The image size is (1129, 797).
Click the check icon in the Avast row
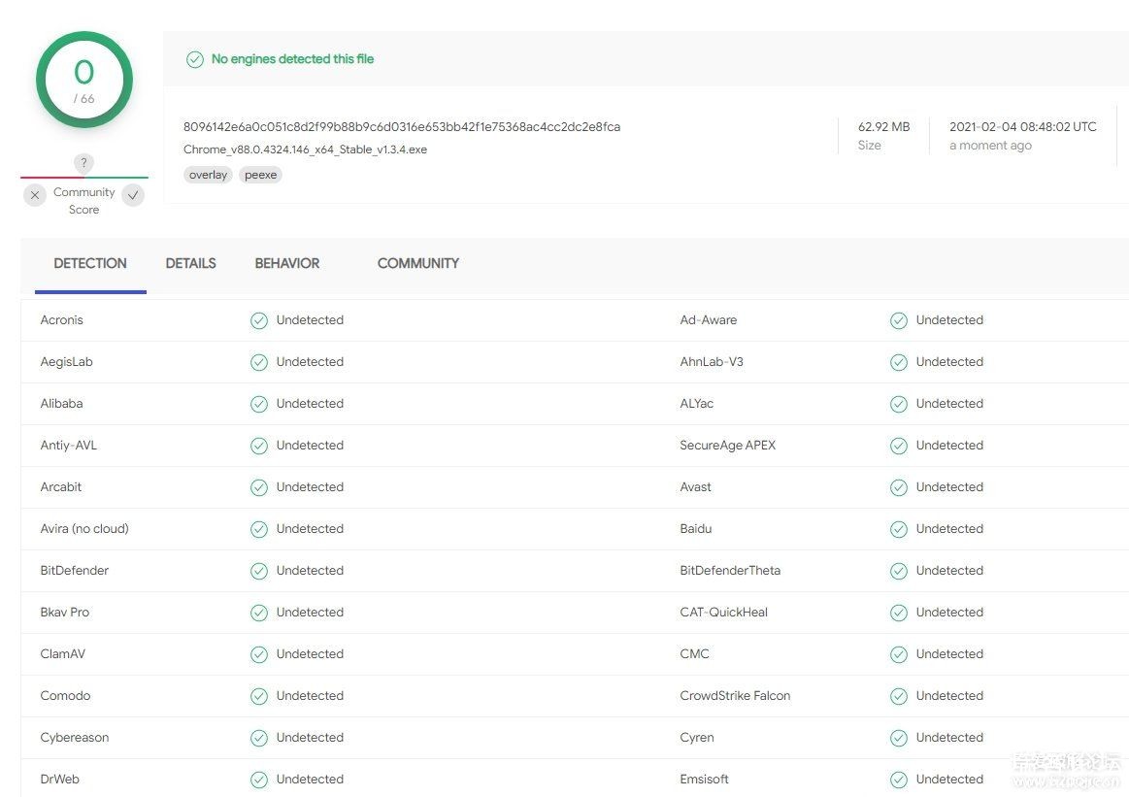click(x=899, y=487)
